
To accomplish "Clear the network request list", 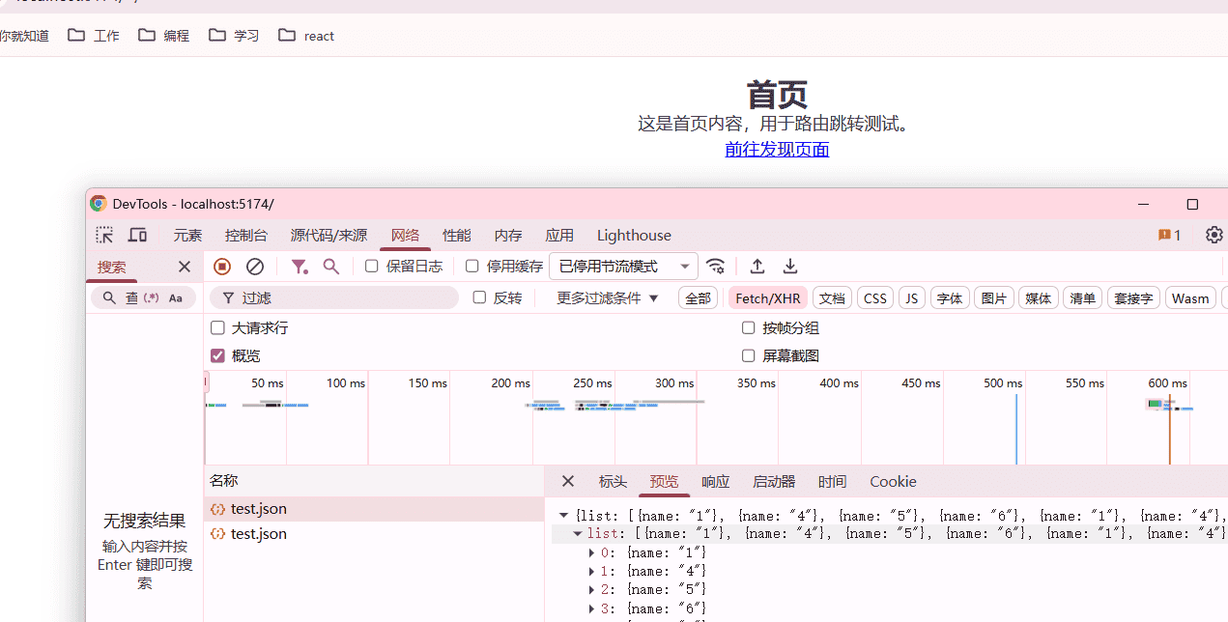I will click(254, 266).
